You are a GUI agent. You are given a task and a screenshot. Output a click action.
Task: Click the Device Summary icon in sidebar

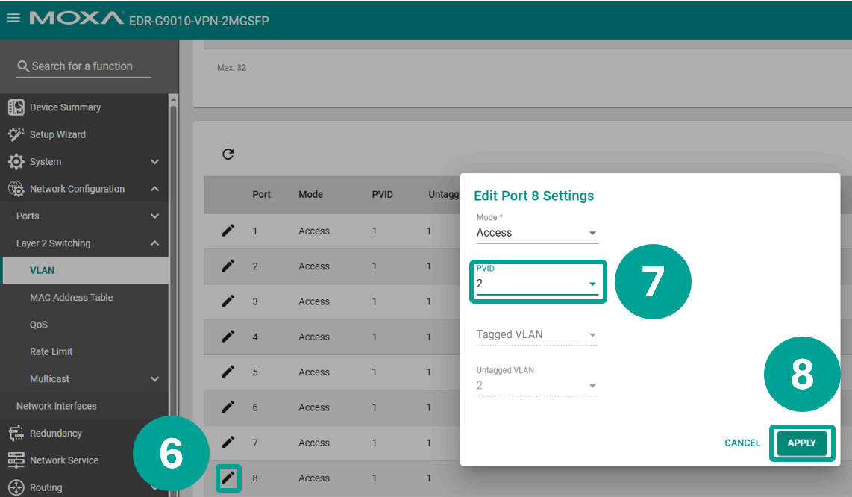tap(16, 107)
